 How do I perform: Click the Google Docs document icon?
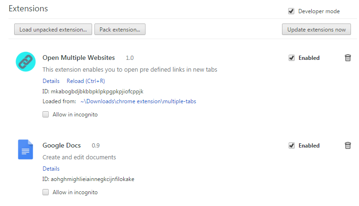pyautogui.click(x=26, y=149)
